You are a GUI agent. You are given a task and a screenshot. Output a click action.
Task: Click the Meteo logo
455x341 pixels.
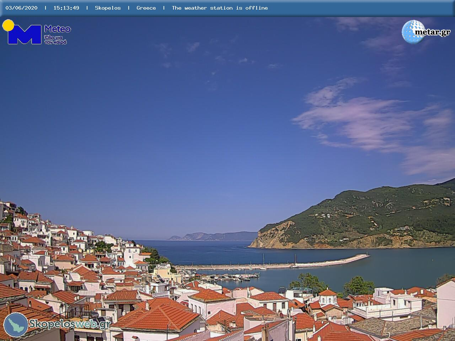pos(37,32)
